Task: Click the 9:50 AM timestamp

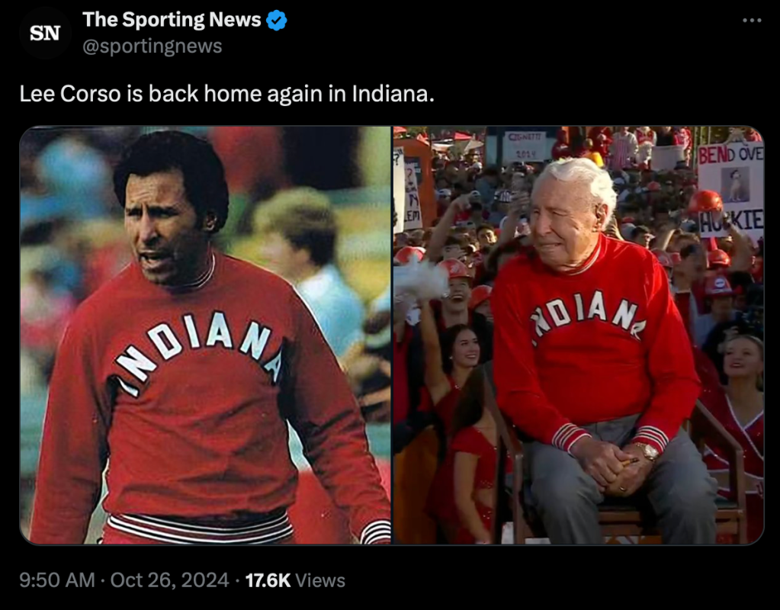Action: point(57,580)
